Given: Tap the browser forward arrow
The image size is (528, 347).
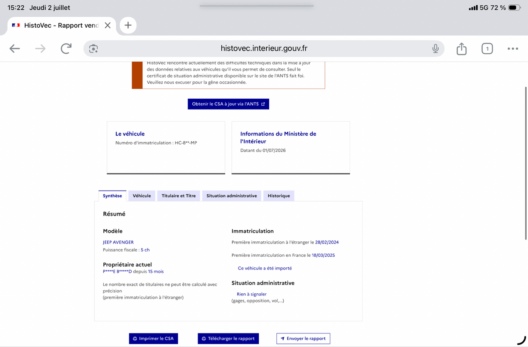Looking at the screenshot, I should pyautogui.click(x=40, y=48).
